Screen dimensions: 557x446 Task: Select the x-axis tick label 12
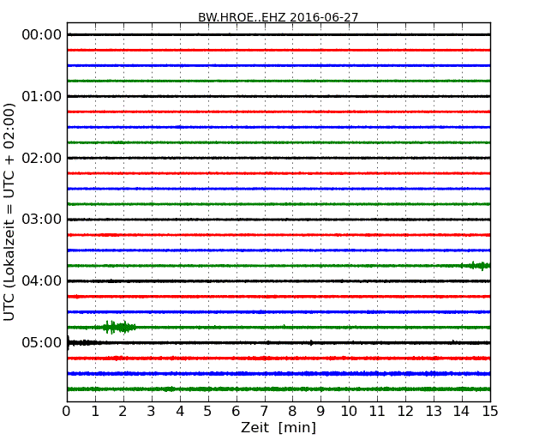tap(405, 412)
